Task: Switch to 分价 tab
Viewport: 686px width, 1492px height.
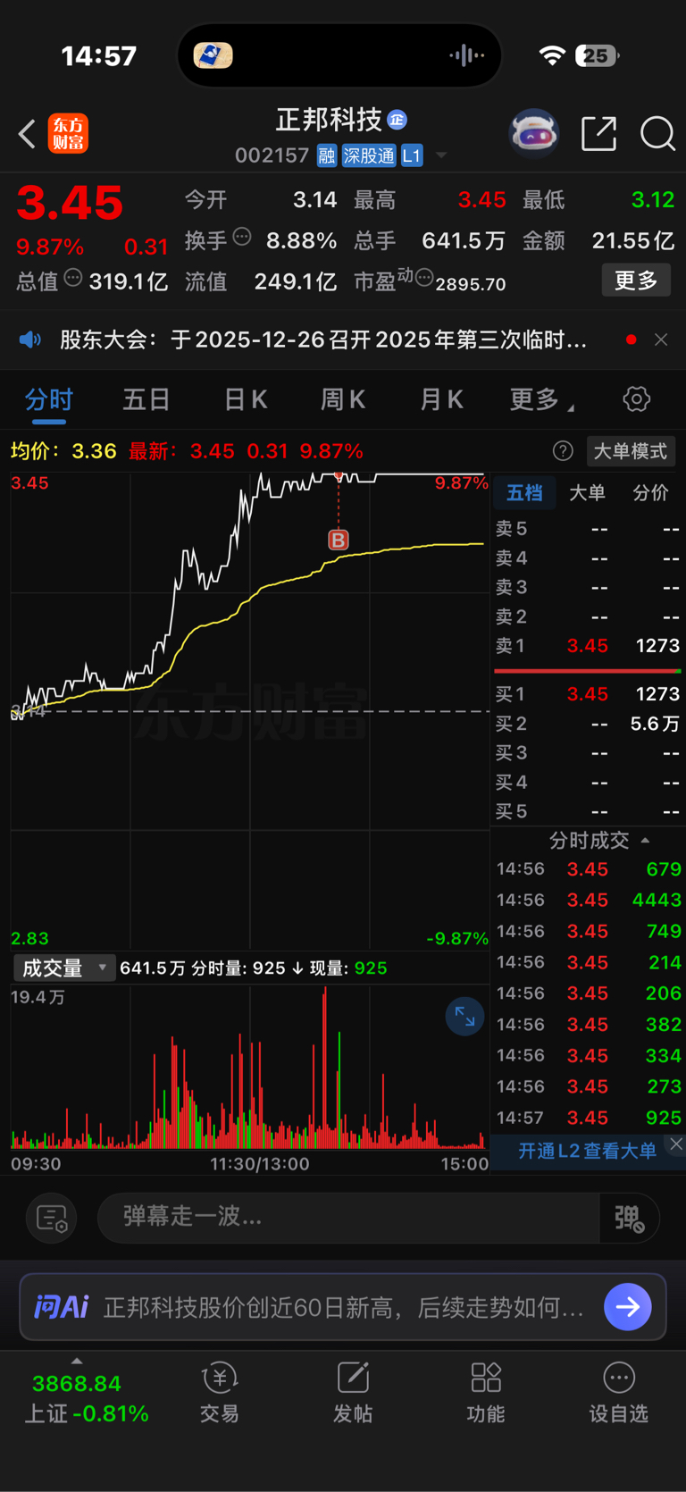Action: pyautogui.click(x=650, y=492)
